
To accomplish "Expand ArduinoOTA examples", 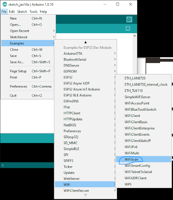I will (86, 53).
